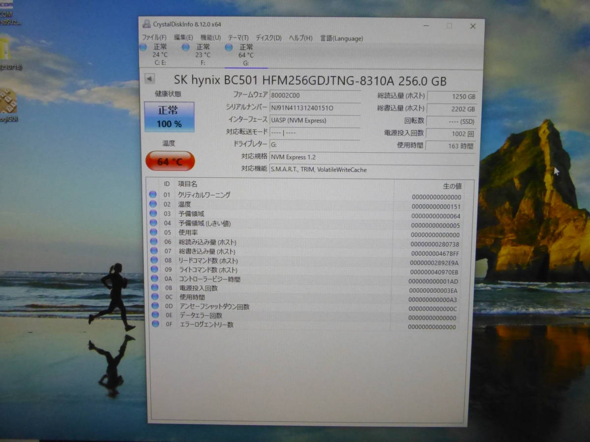The image size is (590, 442).
Task: Click raw value 00000000280738
Action: click(435, 244)
